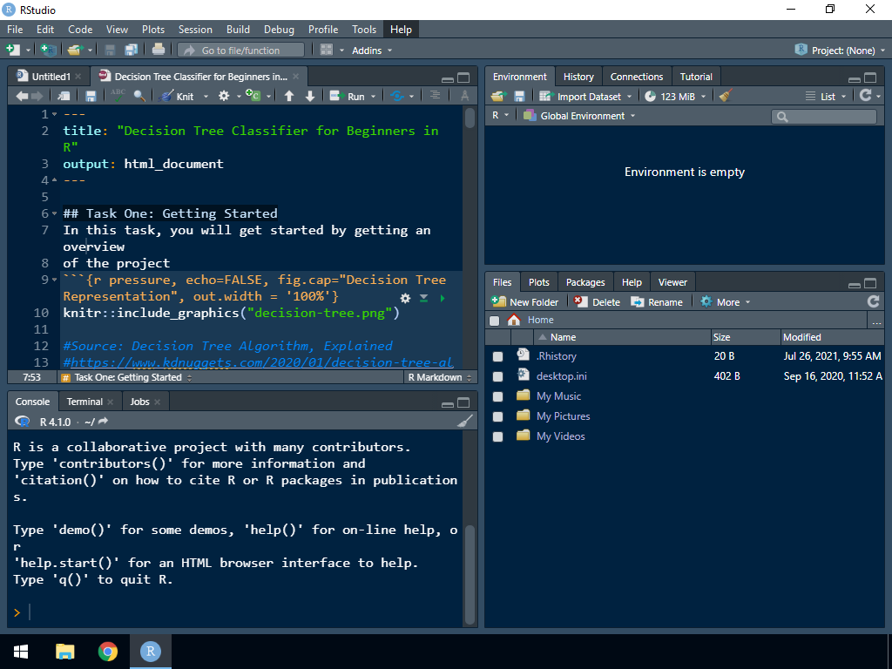Expand the Global Environment dropdown

point(582,116)
